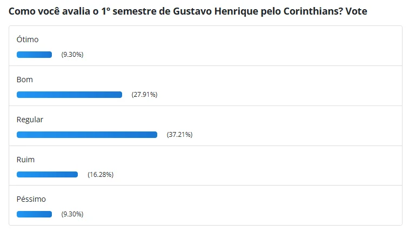Click the word Vote in the heading
This screenshot has width=409, height=231.
click(356, 11)
